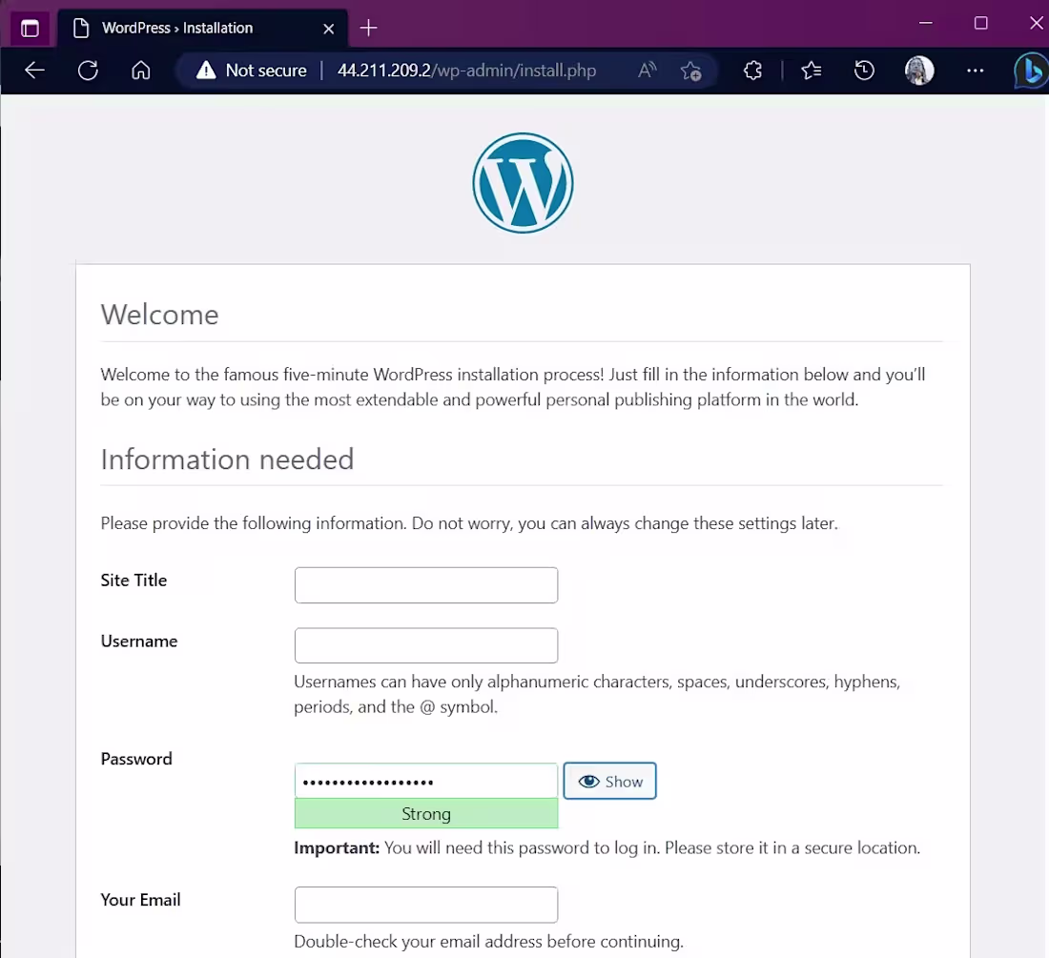Reload the installation page

click(88, 71)
